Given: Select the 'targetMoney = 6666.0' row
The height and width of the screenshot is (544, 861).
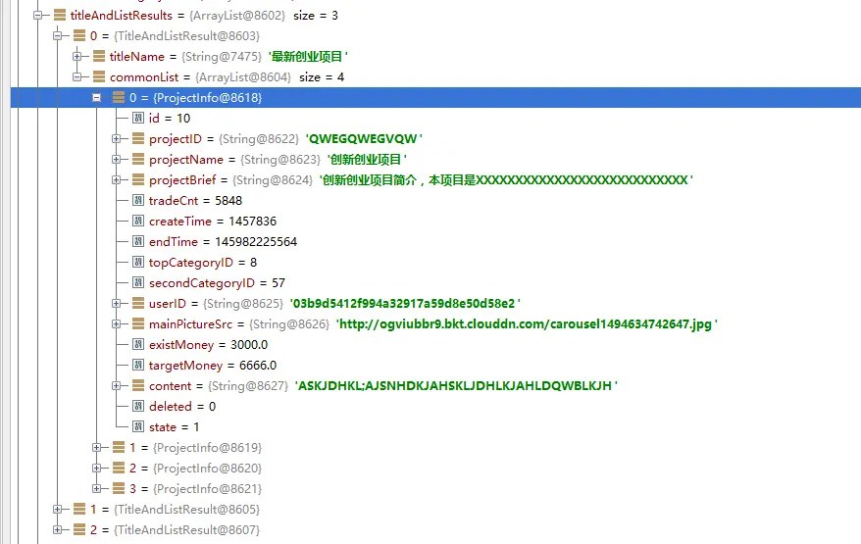Looking at the screenshot, I should pyautogui.click(x=213, y=365).
